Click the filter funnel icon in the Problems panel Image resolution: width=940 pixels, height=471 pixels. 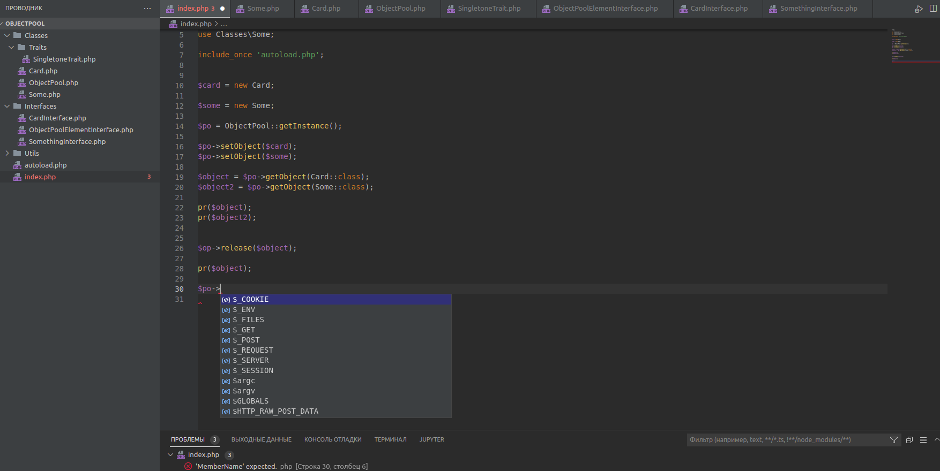[x=894, y=440]
